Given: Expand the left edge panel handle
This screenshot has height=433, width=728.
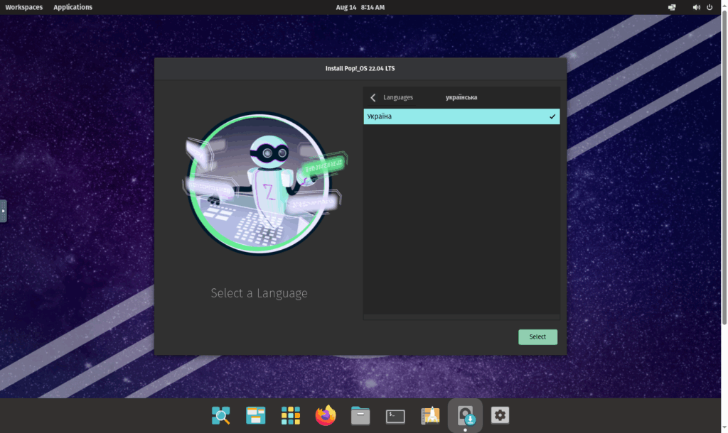Looking at the screenshot, I should 3,211.
